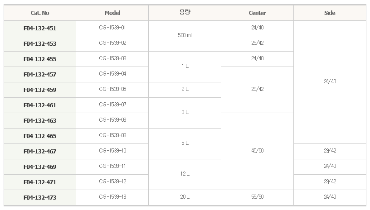Click the Cat. No column header
This screenshot has width=370, height=210.
click(40, 13)
